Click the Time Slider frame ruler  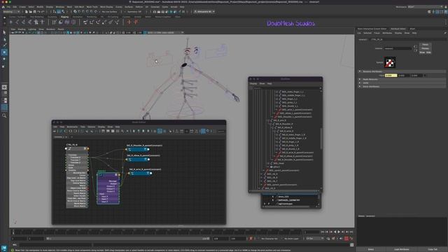[x=157, y=232]
